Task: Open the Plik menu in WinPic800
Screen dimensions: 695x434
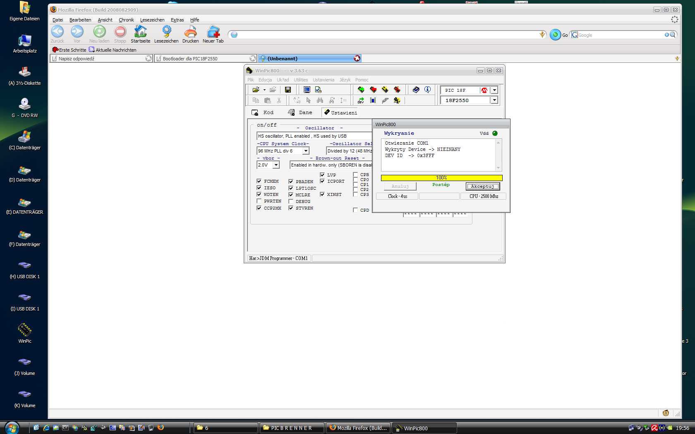Action: tap(251, 80)
